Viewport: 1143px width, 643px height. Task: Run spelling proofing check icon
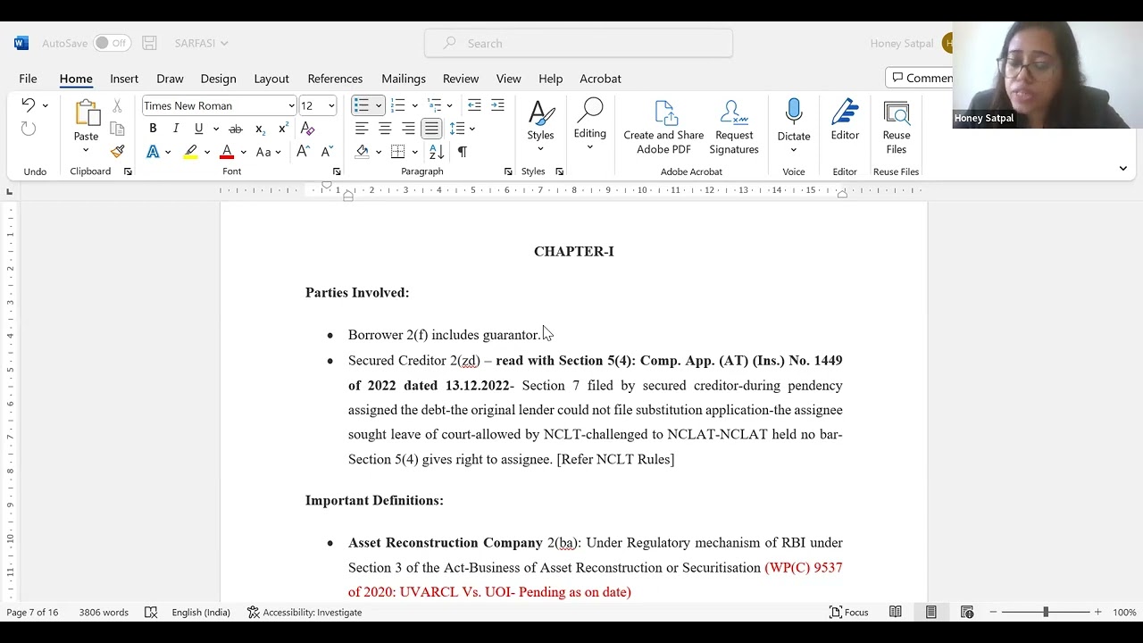pyautogui.click(x=151, y=612)
